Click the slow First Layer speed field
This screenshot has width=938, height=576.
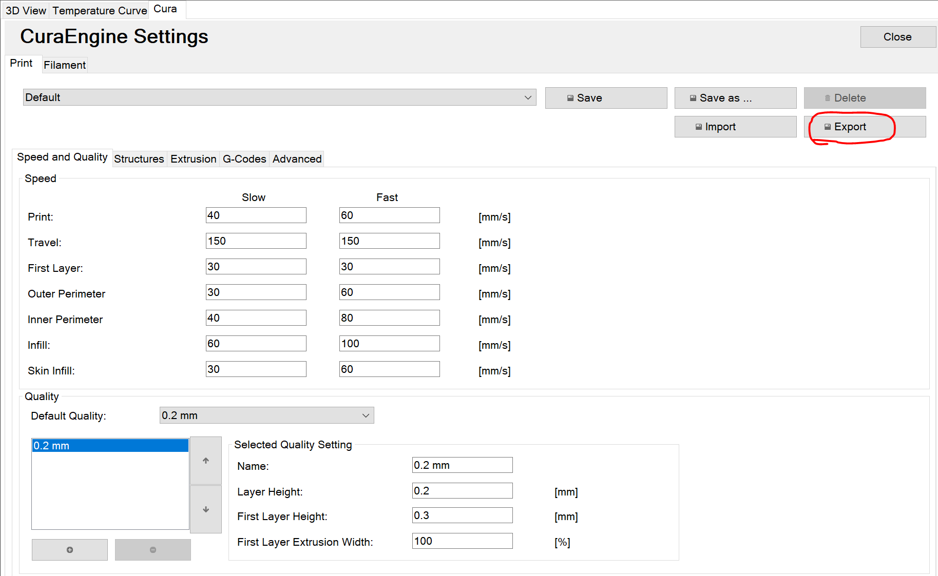(x=256, y=267)
